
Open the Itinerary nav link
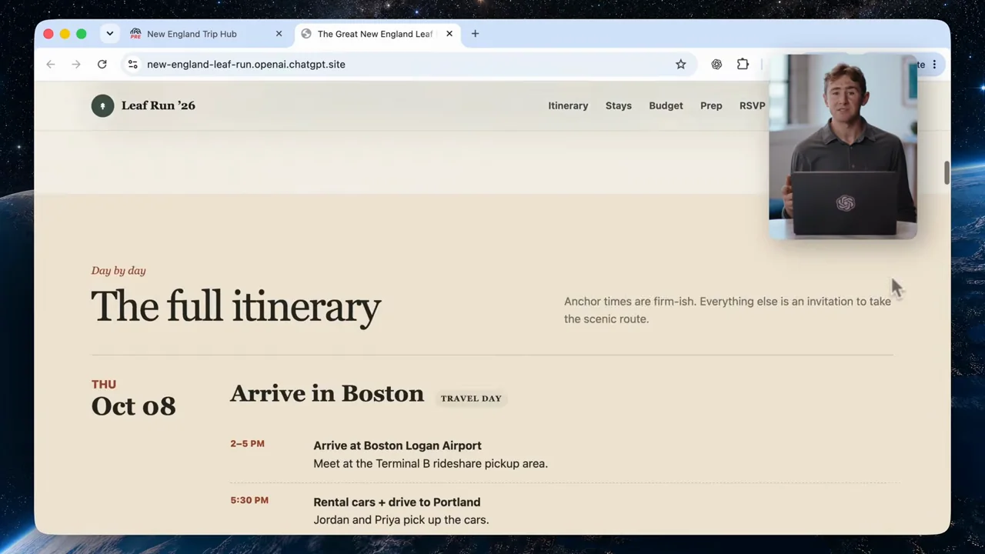[568, 106]
